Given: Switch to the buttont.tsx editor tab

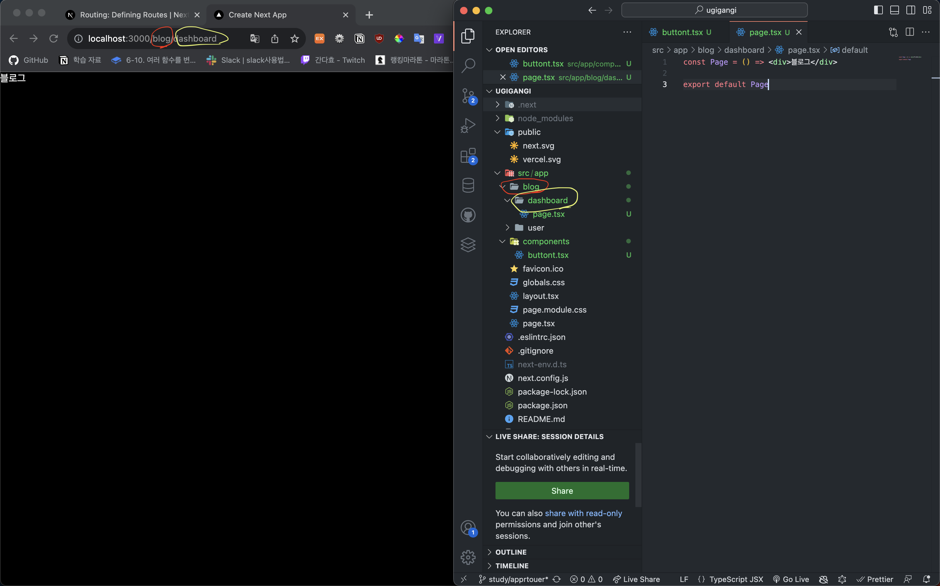Looking at the screenshot, I should [x=686, y=32].
